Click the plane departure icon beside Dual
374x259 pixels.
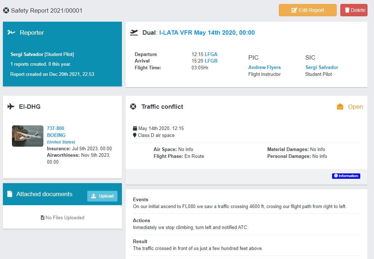tap(134, 33)
